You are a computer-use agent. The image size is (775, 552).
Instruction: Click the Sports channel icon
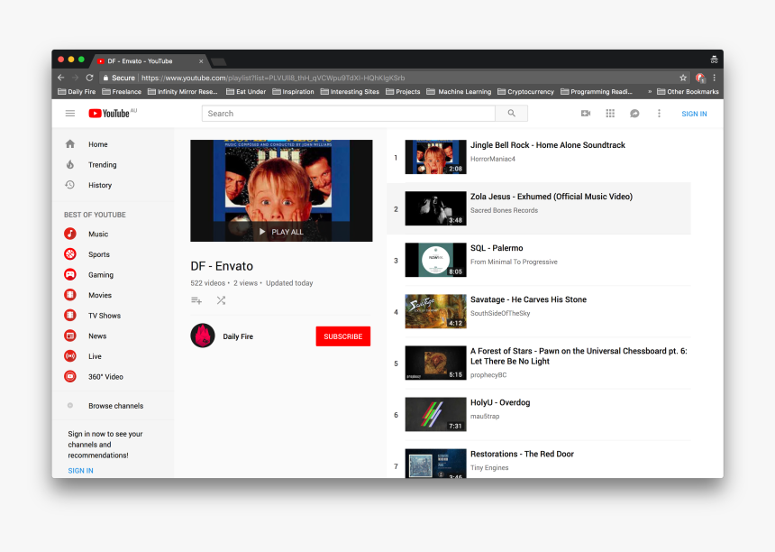click(70, 254)
